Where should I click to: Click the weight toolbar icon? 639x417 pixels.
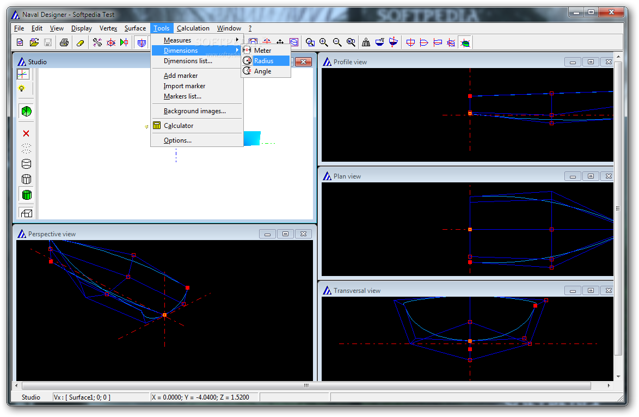pos(366,42)
